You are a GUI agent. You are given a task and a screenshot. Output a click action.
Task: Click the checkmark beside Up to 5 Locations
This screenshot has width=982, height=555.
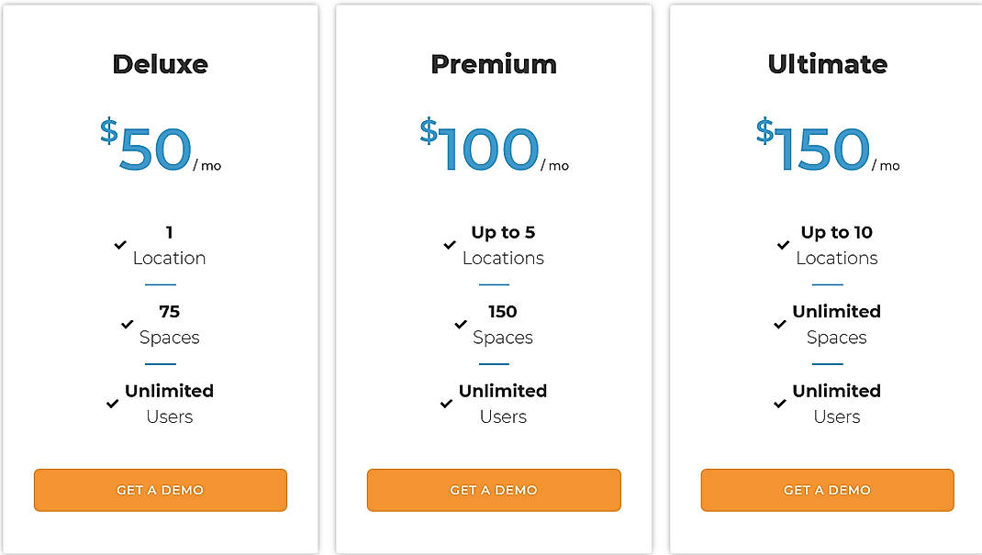tap(450, 245)
